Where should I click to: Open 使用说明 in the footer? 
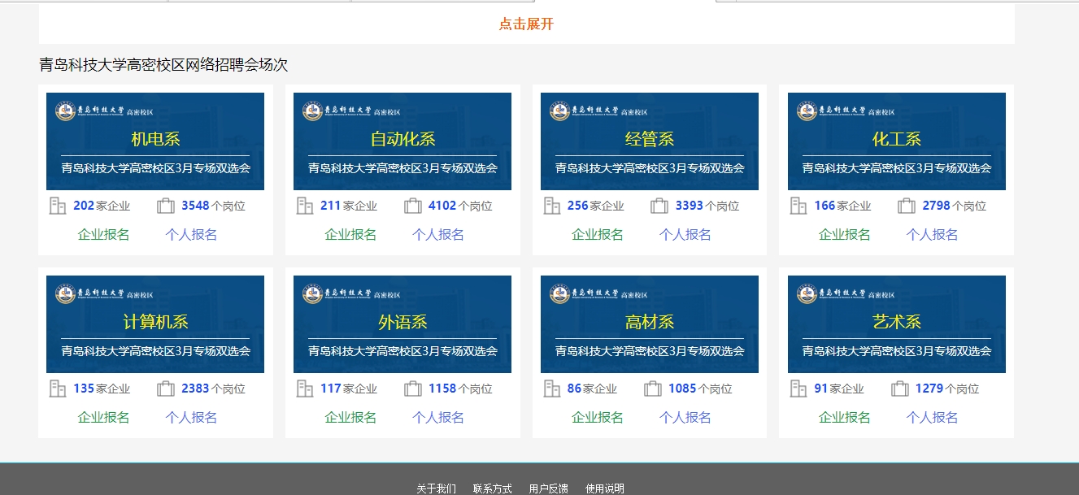tap(605, 488)
